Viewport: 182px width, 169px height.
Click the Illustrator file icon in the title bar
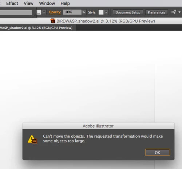click(53, 21)
